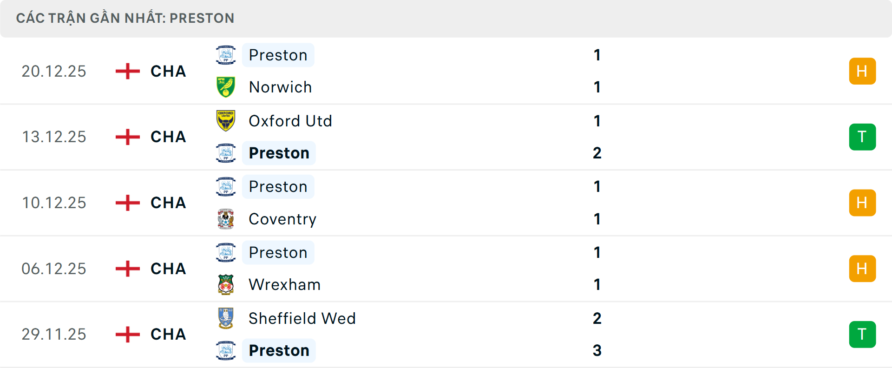
Task: Click the green T badge for Sheffield match
Action: point(862,335)
